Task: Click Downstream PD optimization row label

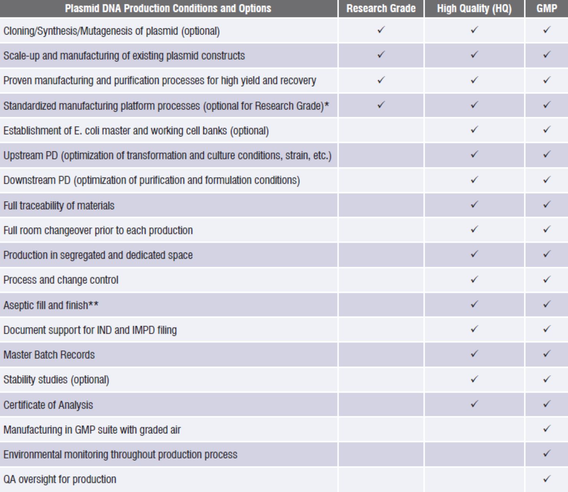Action: point(152,180)
